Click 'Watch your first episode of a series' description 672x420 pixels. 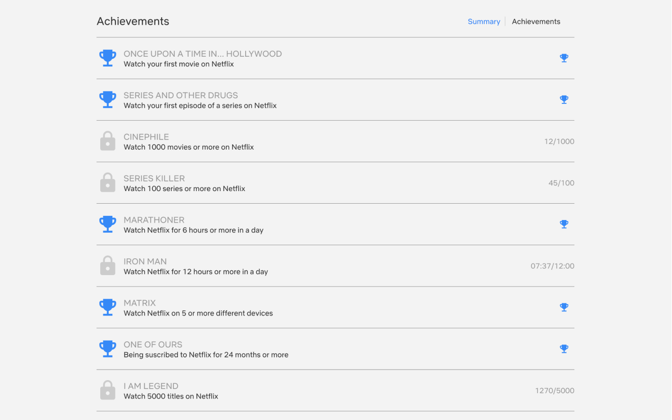(x=200, y=106)
